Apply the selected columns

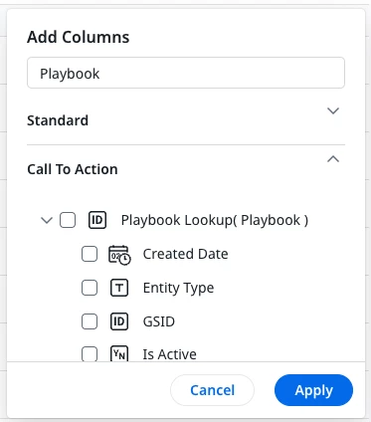point(313,390)
